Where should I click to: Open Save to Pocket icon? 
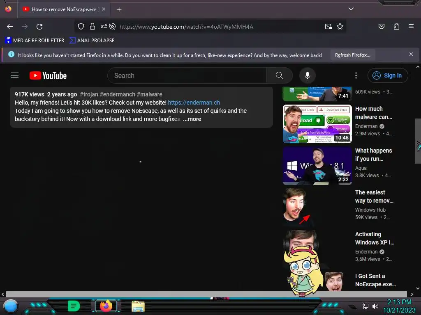coord(381,26)
